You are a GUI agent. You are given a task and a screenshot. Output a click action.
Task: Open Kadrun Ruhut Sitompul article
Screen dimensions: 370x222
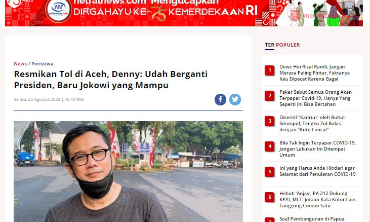[312, 123]
